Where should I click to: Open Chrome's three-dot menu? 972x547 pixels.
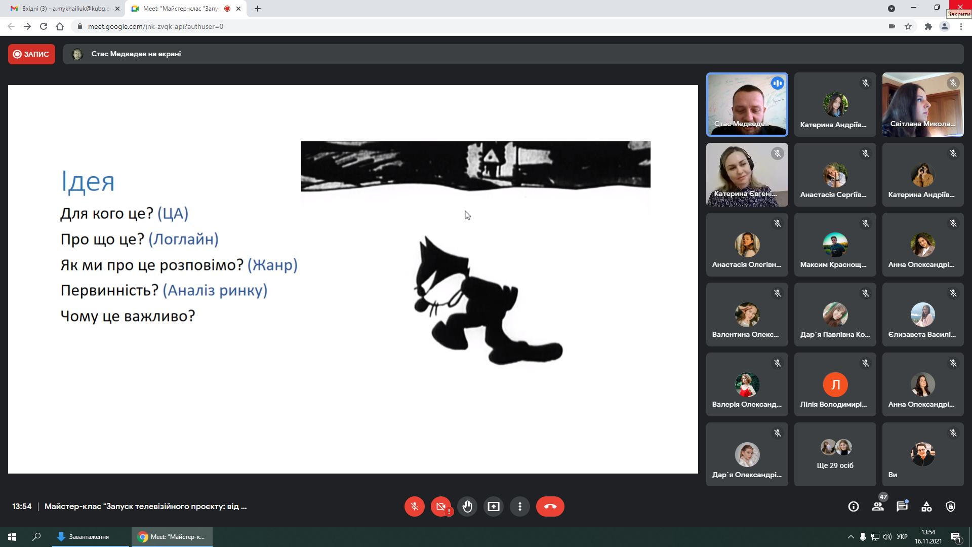pyautogui.click(x=961, y=26)
